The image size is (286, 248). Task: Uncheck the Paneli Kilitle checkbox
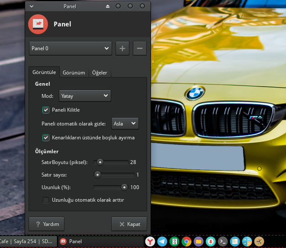(x=46, y=110)
